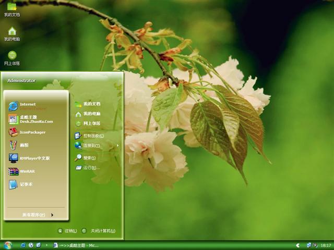Click the third Quick Launch icon

(39, 245)
